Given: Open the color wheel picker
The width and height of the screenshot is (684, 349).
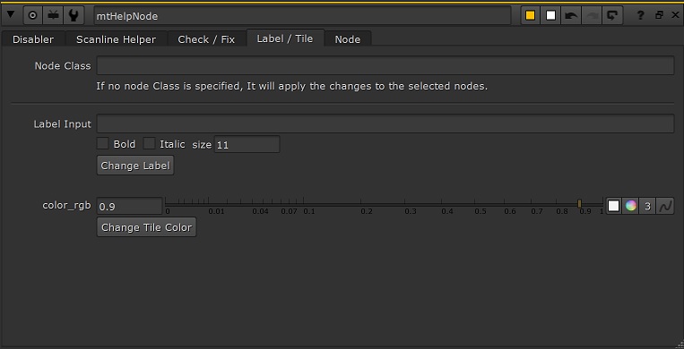Looking at the screenshot, I should click(630, 206).
